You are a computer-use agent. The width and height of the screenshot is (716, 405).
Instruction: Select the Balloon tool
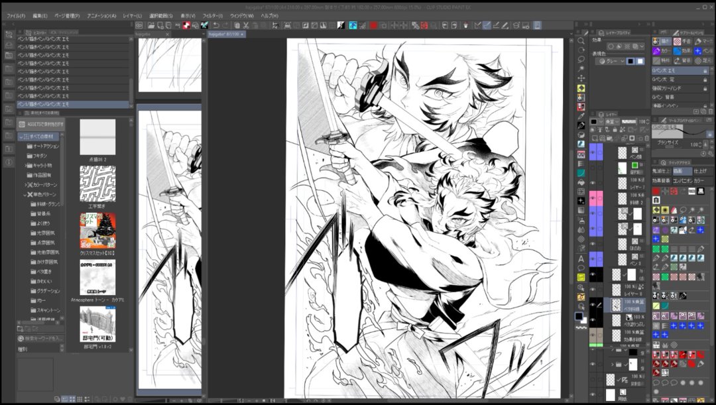pyautogui.click(x=581, y=268)
